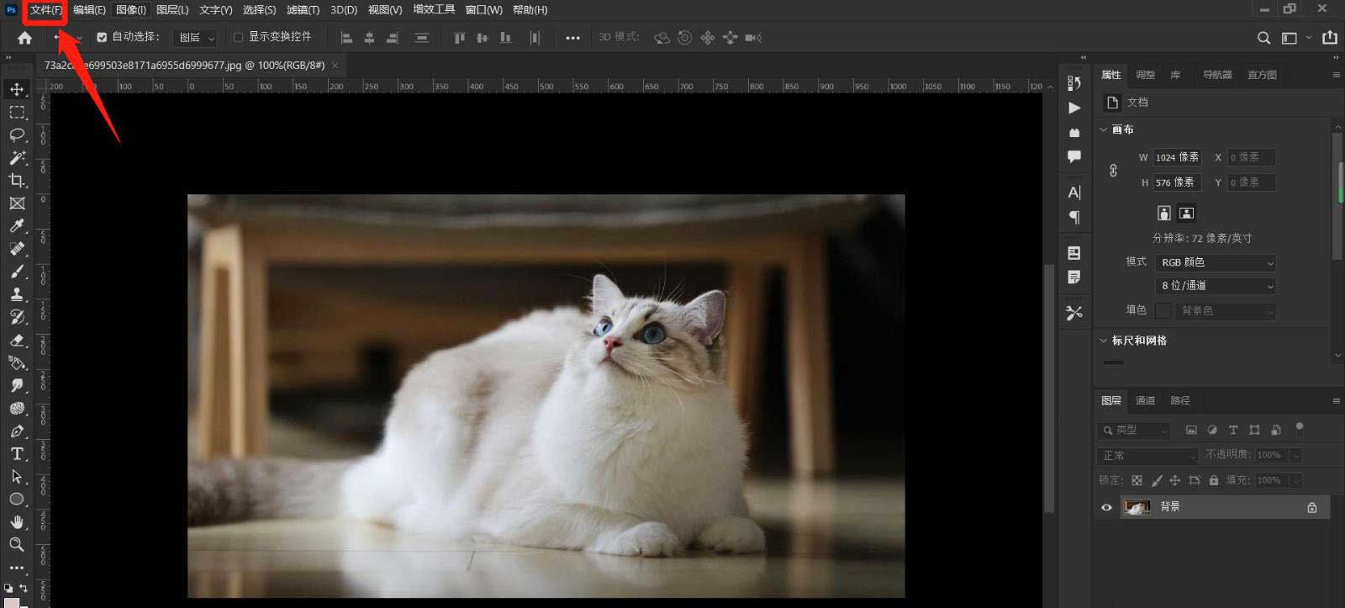Select the Horizontal Type tool
1345x608 pixels.
point(17,453)
